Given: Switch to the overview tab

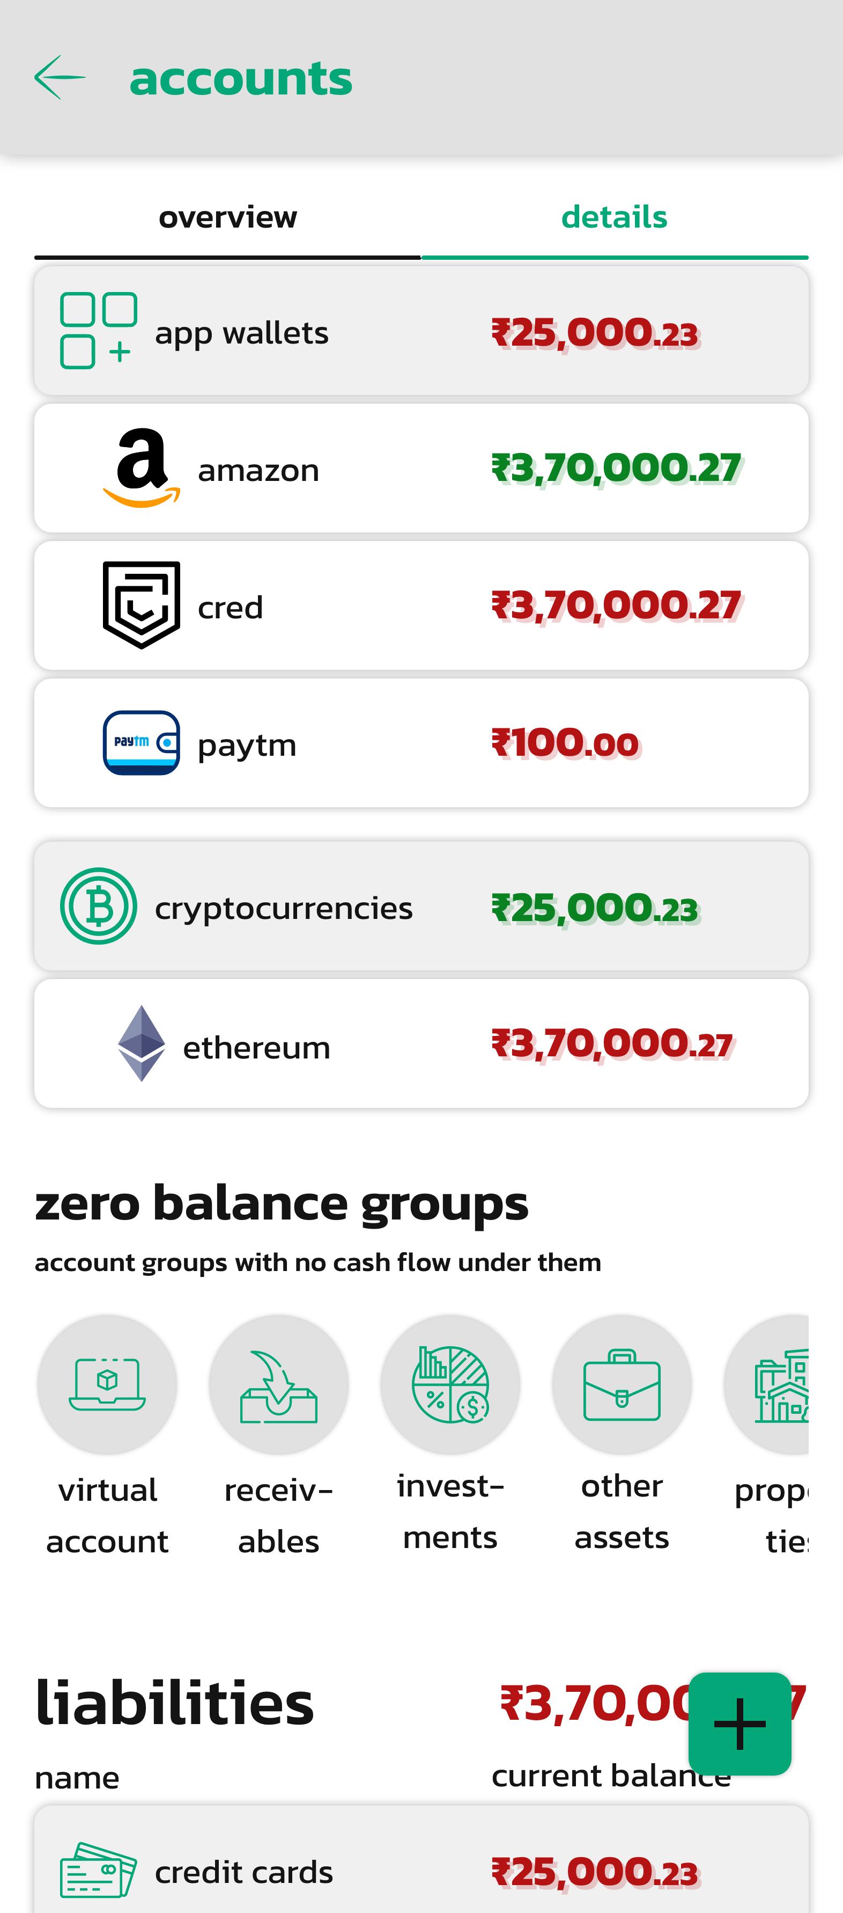Looking at the screenshot, I should coord(227,217).
